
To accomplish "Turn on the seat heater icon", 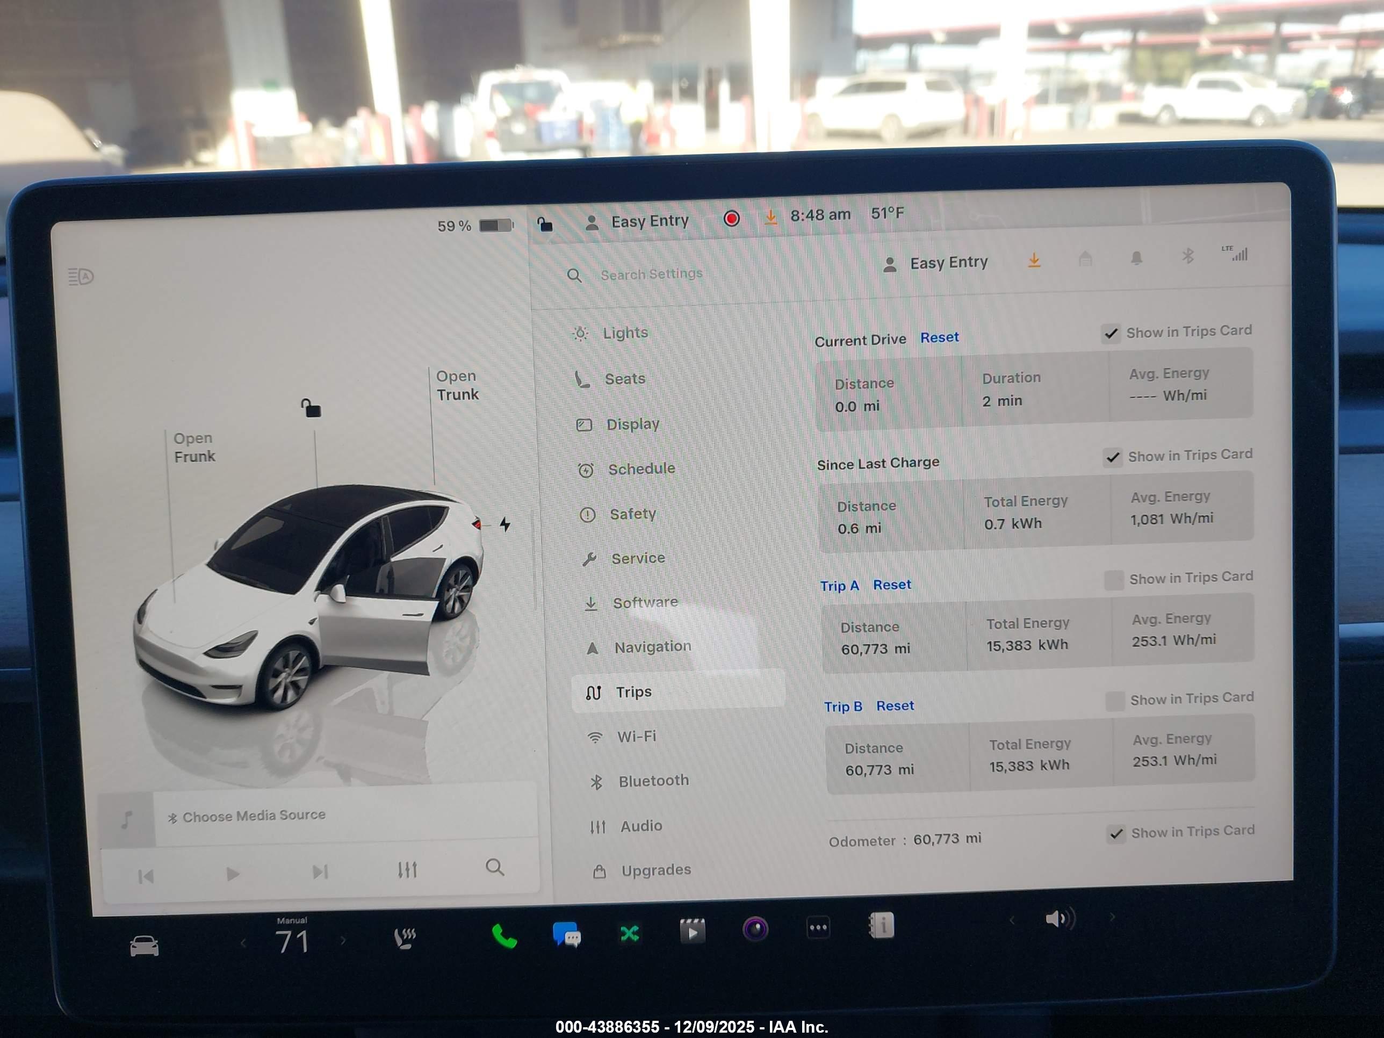I will click(405, 938).
